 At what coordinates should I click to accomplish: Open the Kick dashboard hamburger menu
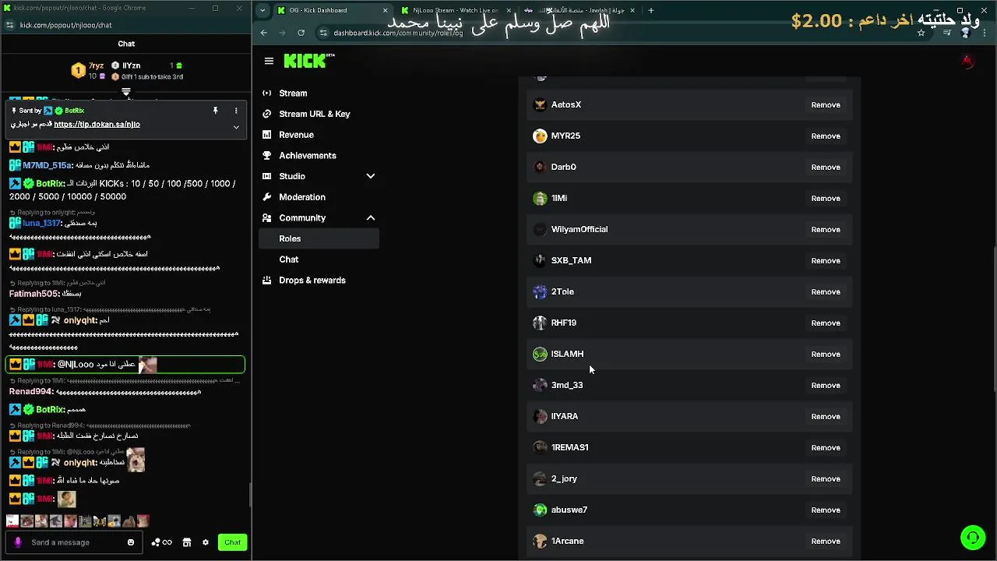(x=269, y=61)
